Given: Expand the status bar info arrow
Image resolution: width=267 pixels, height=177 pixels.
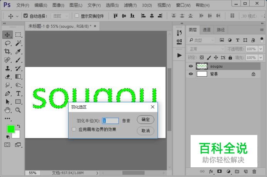Looking at the screenshot, I should (97, 173).
